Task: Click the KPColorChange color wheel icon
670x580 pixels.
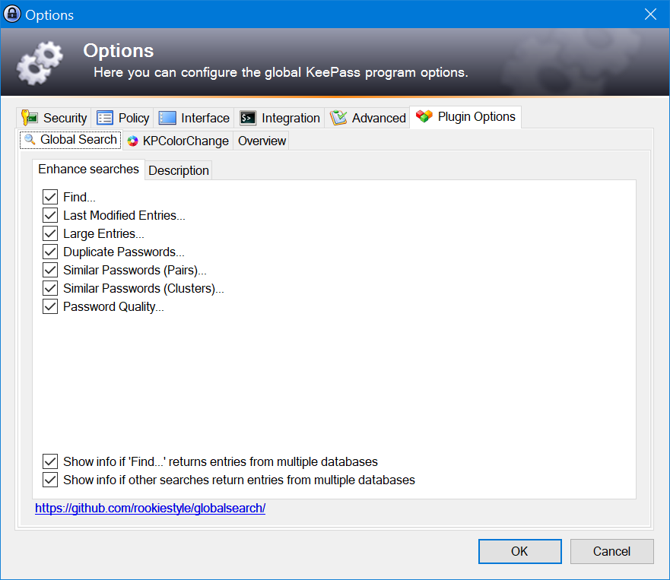Action: click(x=132, y=141)
